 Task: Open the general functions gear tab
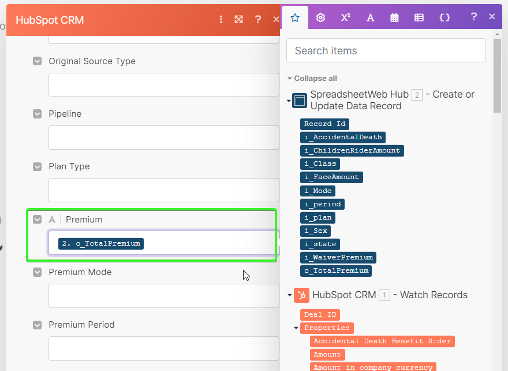[320, 17]
